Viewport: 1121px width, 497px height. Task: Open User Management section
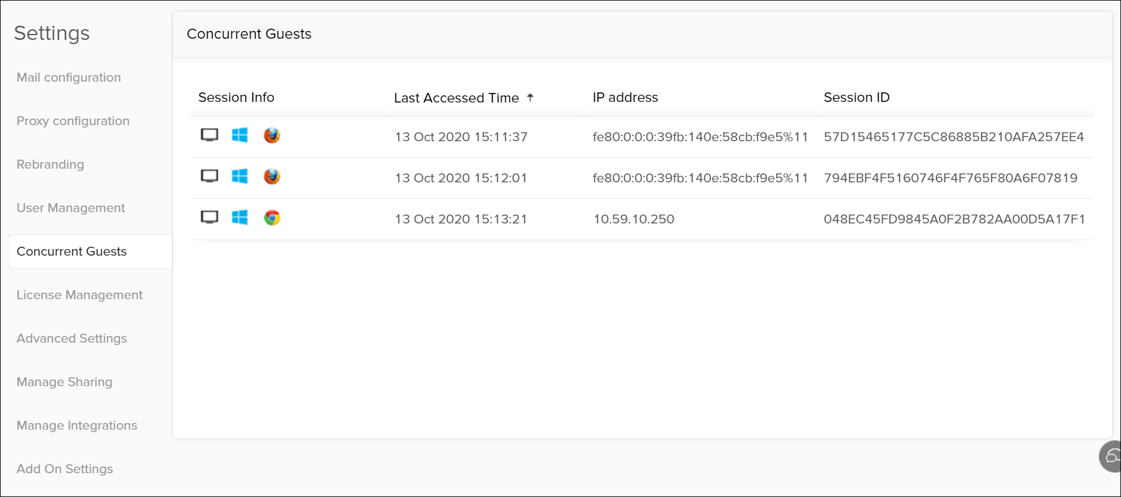[70, 208]
